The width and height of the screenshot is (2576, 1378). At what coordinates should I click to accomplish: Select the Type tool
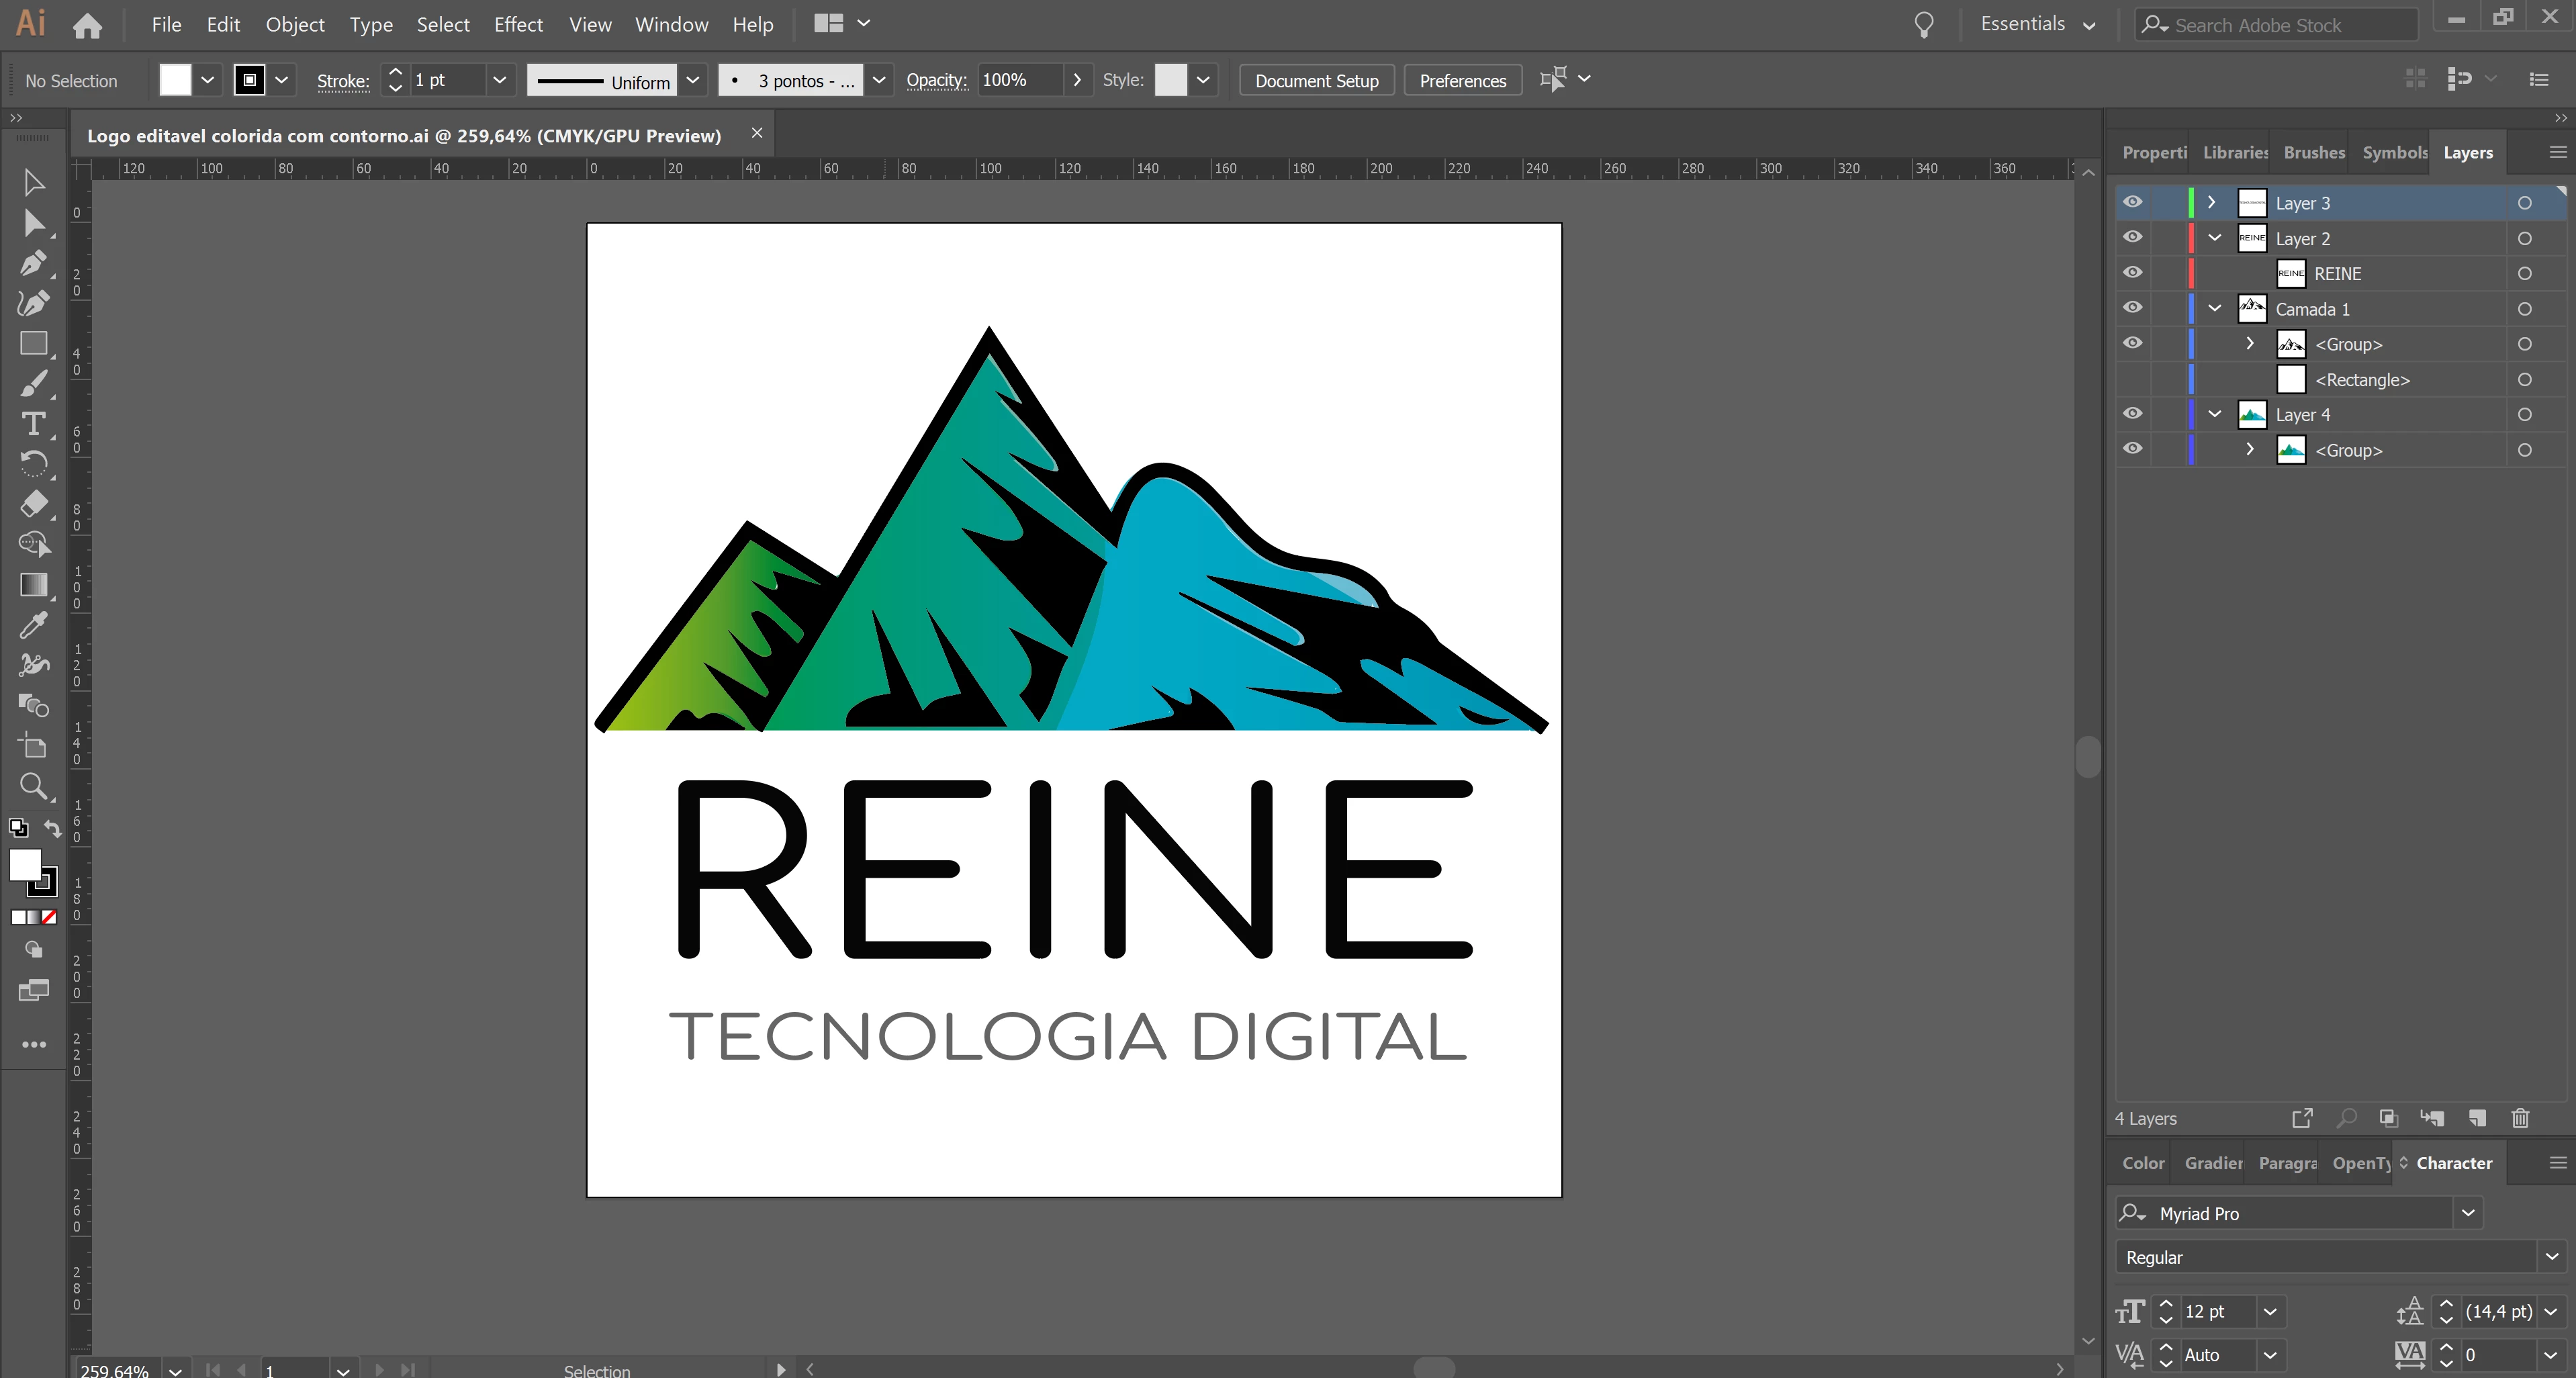(33, 424)
